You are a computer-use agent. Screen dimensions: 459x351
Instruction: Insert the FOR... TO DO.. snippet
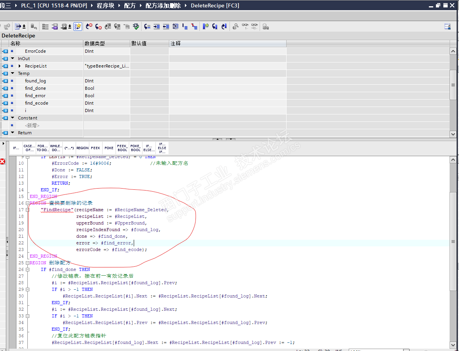[x=43, y=148]
